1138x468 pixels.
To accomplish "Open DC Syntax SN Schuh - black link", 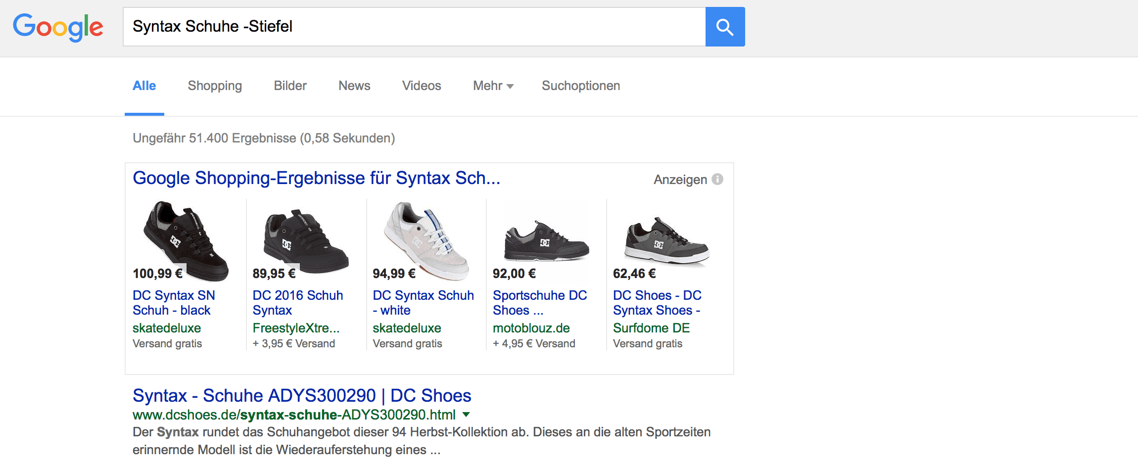I will tap(174, 303).
